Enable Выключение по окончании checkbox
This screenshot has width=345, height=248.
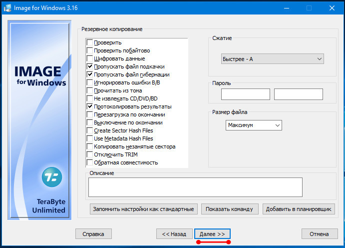click(x=89, y=122)
